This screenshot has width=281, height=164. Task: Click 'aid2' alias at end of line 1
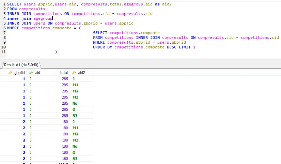point(167,4)
